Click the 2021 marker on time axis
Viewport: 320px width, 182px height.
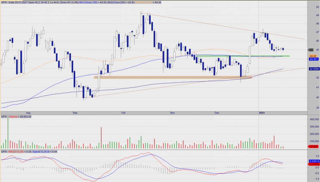point(262,113)
